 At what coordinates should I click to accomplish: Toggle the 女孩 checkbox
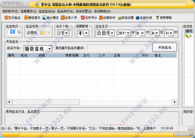(x=42, y=33)
